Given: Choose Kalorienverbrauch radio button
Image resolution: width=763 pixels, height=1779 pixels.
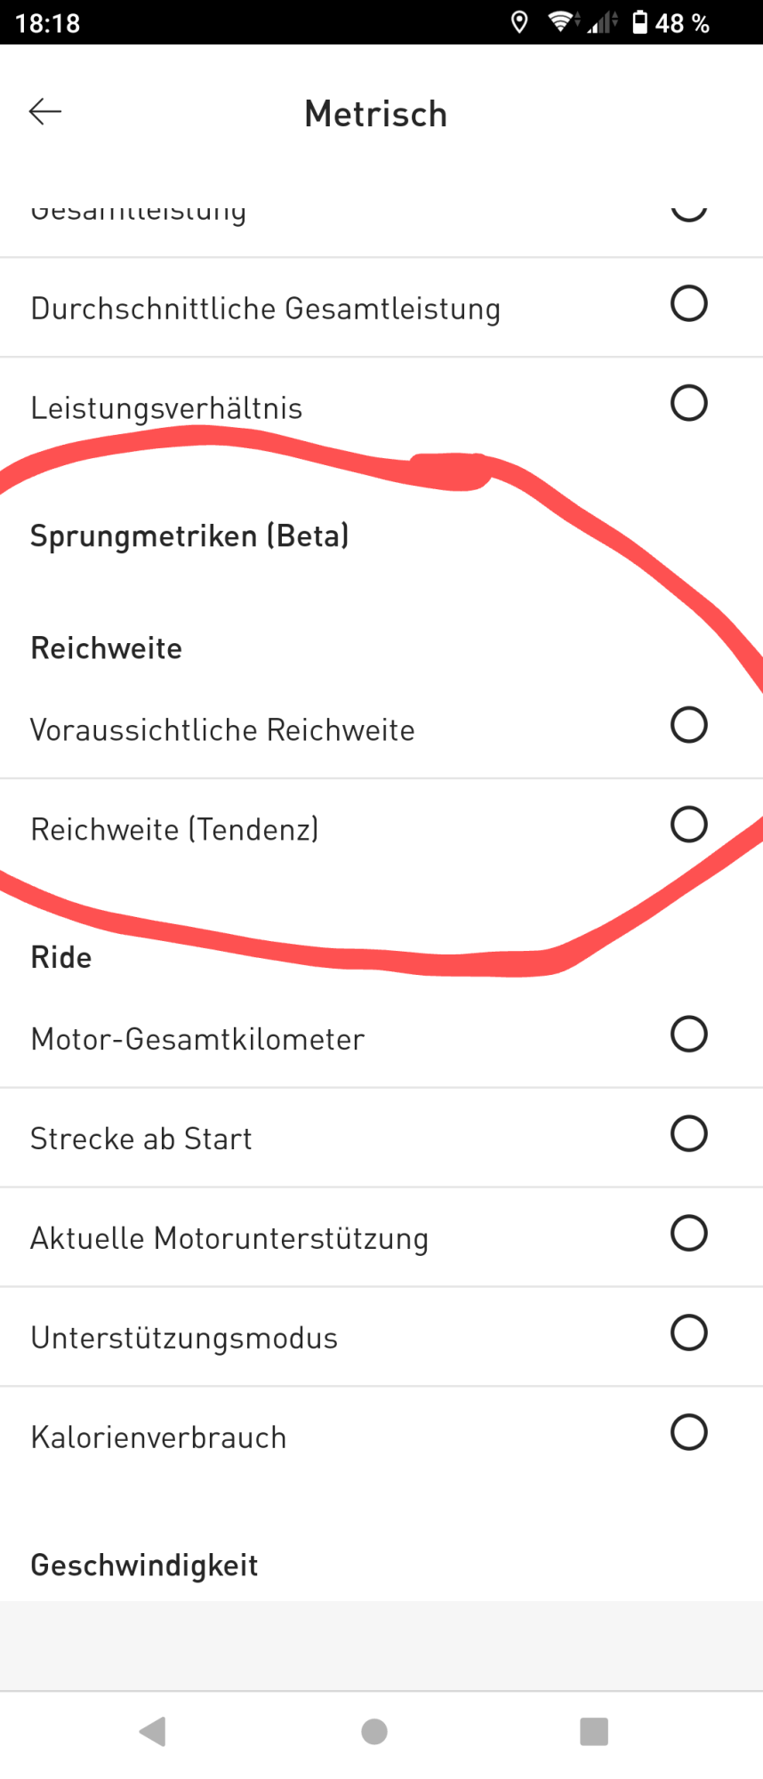Looking at the screenshot, I should 688,1434.
